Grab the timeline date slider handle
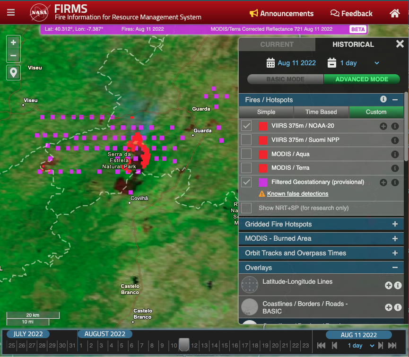Viewport: 409px width, 357px height. pos(184,345)
